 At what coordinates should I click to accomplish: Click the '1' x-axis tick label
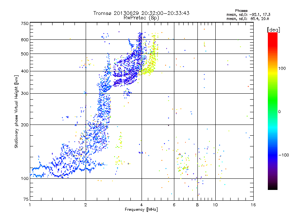(30, 205)
